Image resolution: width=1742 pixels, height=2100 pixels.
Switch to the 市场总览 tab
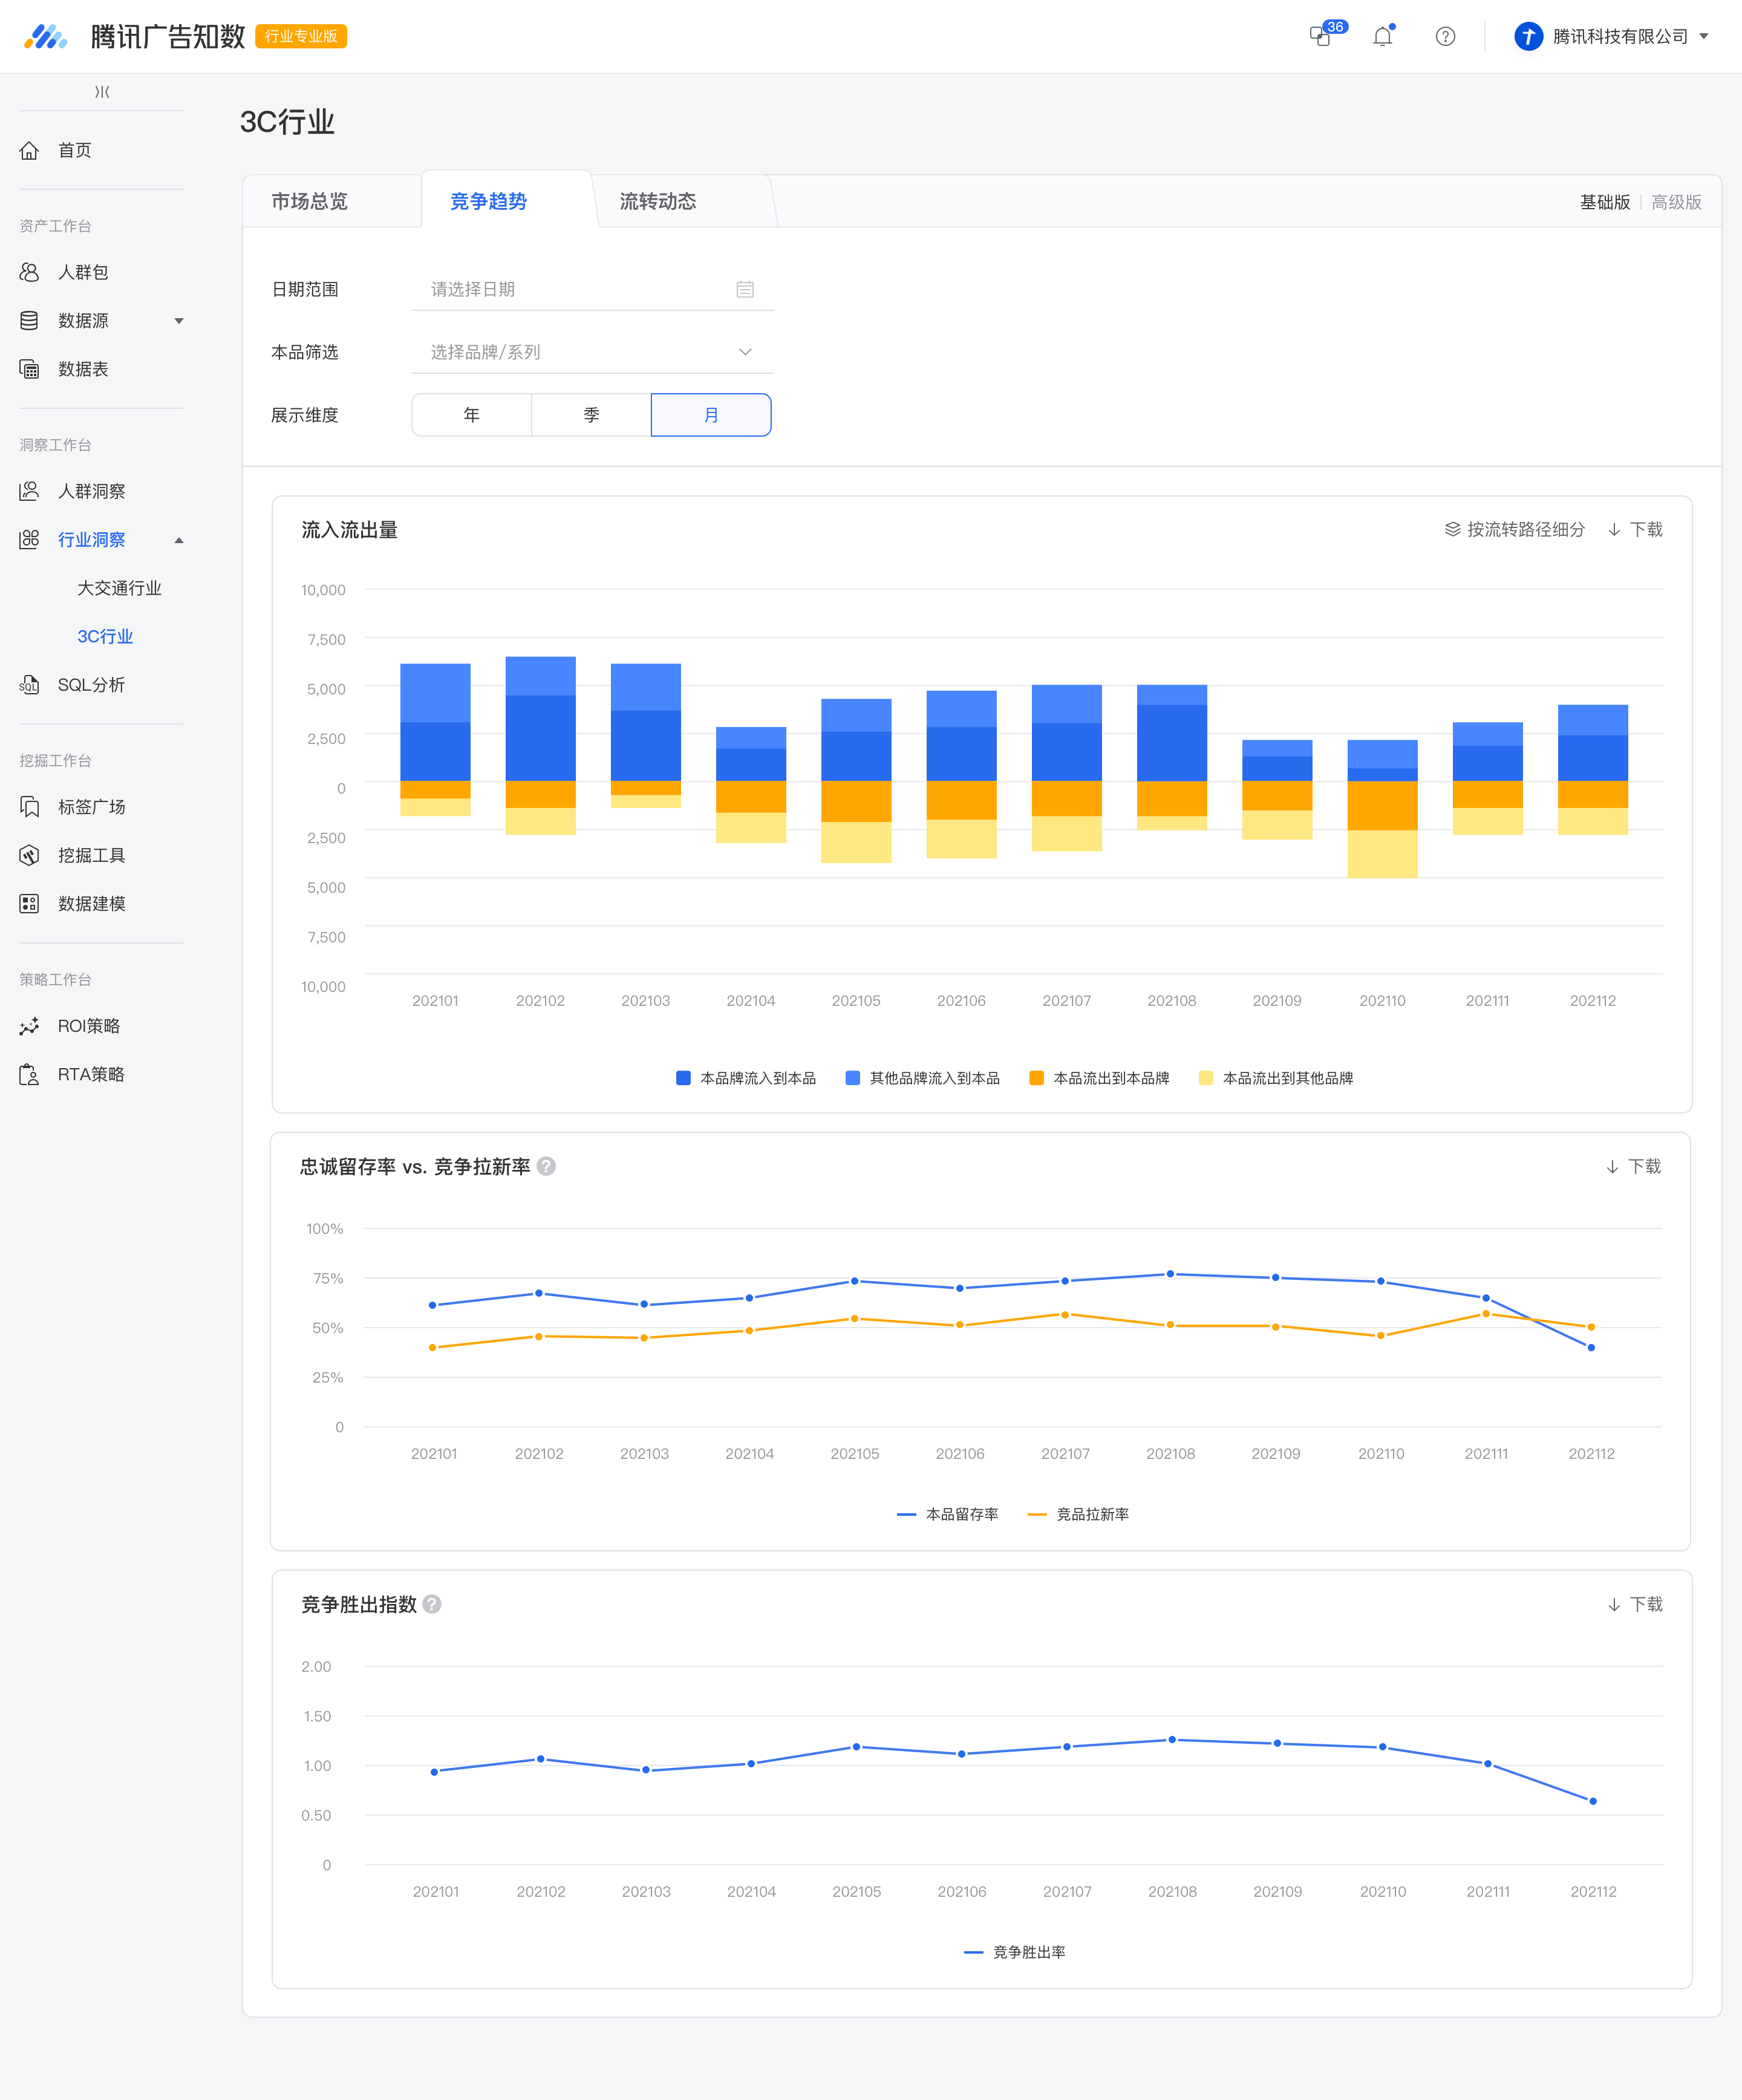(310, 201)
